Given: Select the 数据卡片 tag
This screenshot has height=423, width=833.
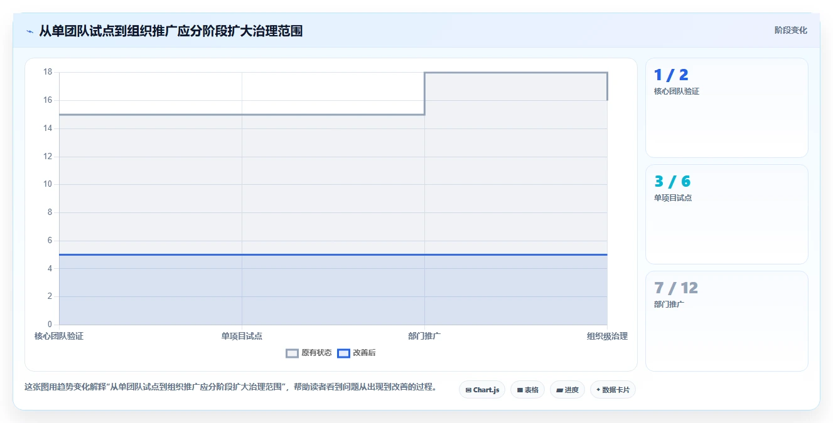Looking at the screenshot, I should pos(613,390).
